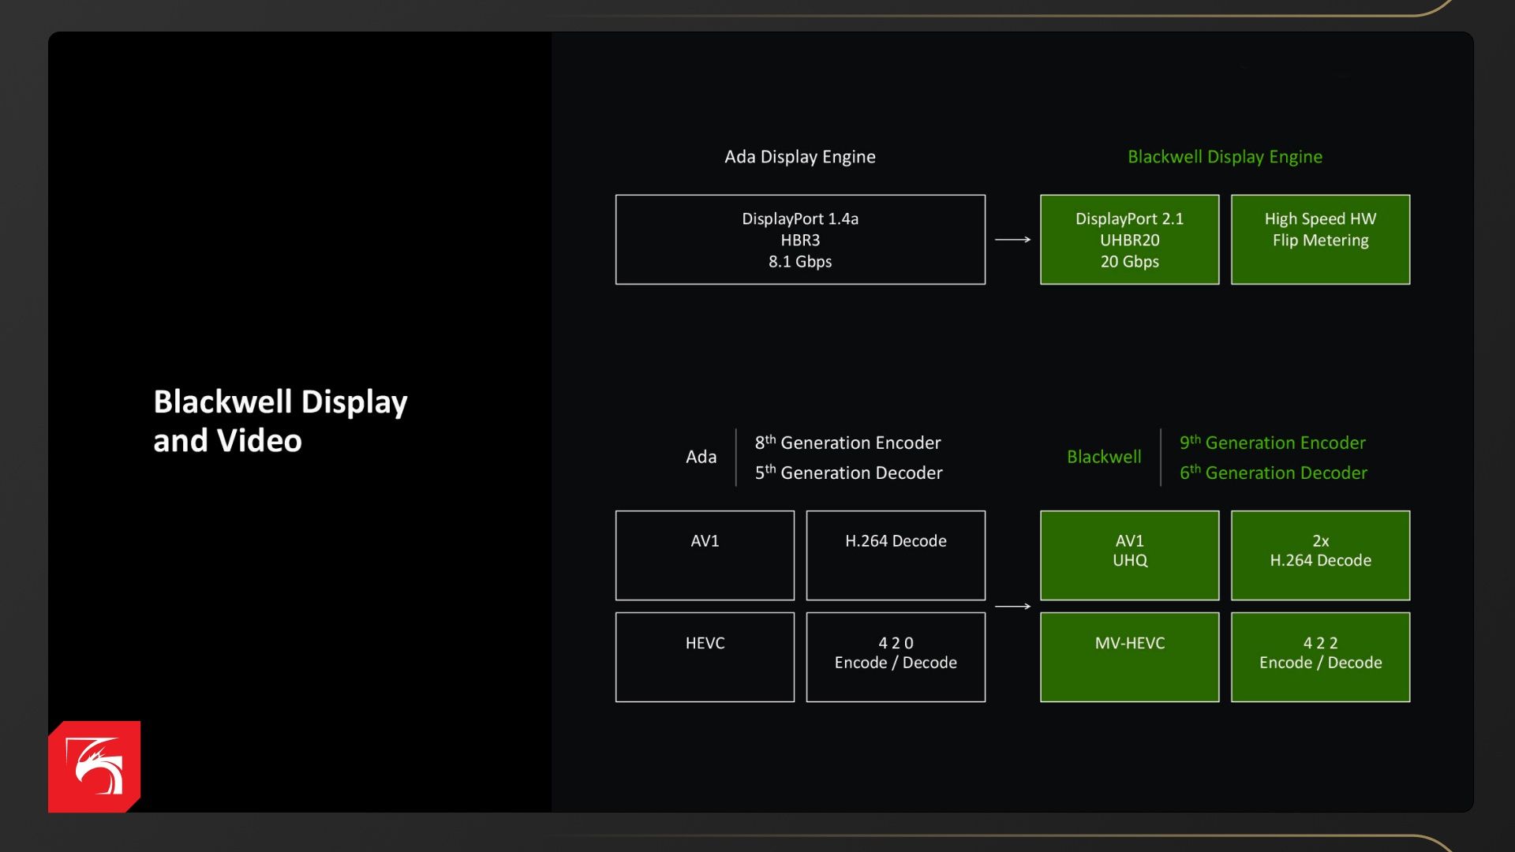Select the DisplayPort 2.1 UHBR20 box

[1129, 240]
